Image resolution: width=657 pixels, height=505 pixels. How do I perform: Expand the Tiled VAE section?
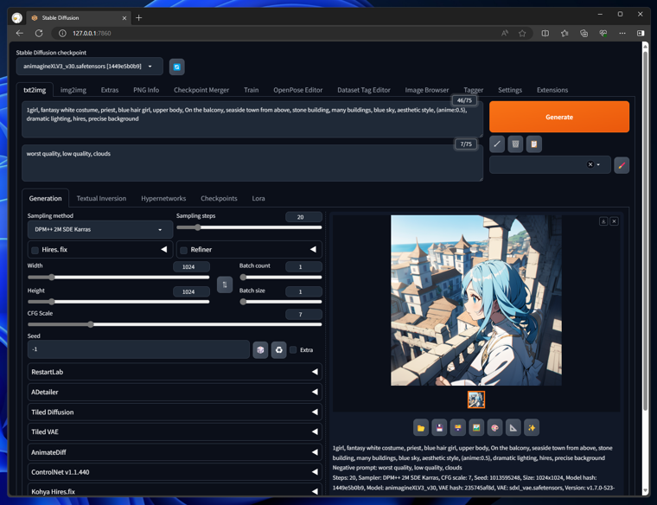click(x=175, y=432)
